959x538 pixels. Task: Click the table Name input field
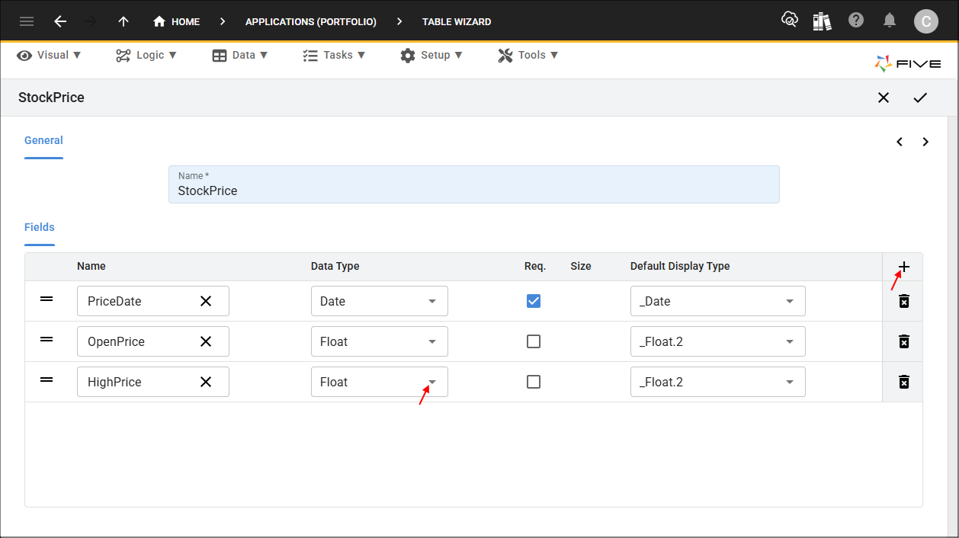coord(474,184)
